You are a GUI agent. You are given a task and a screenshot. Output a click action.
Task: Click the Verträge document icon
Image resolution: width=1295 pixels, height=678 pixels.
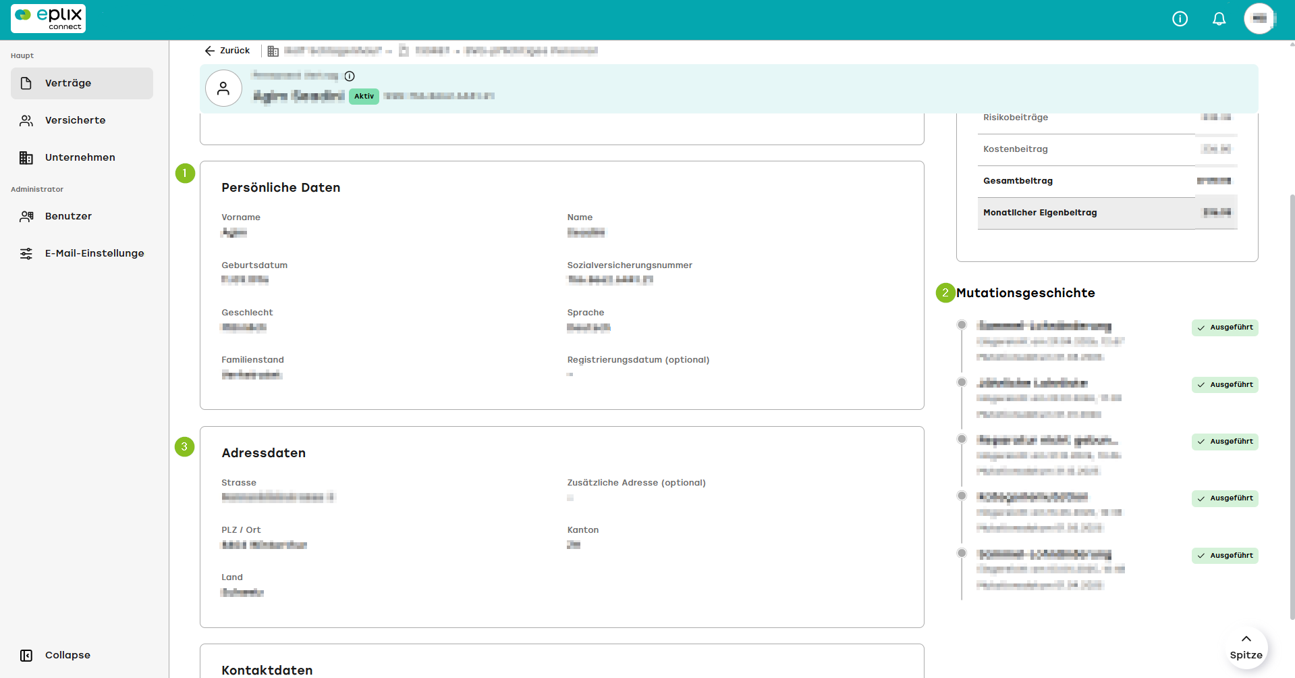[x=26, y=83]
